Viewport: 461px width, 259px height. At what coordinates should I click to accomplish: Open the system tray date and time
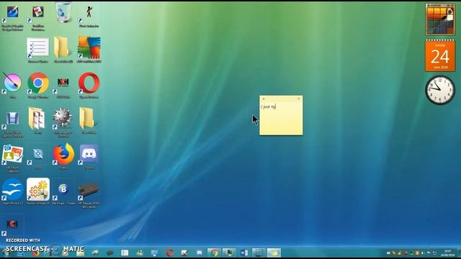point(448,253)
